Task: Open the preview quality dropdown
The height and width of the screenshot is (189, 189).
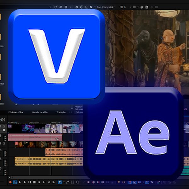Action: [105, 7]
